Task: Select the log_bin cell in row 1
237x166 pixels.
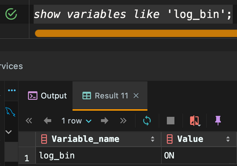Action: pyautogui.click(x=98, y=155)
